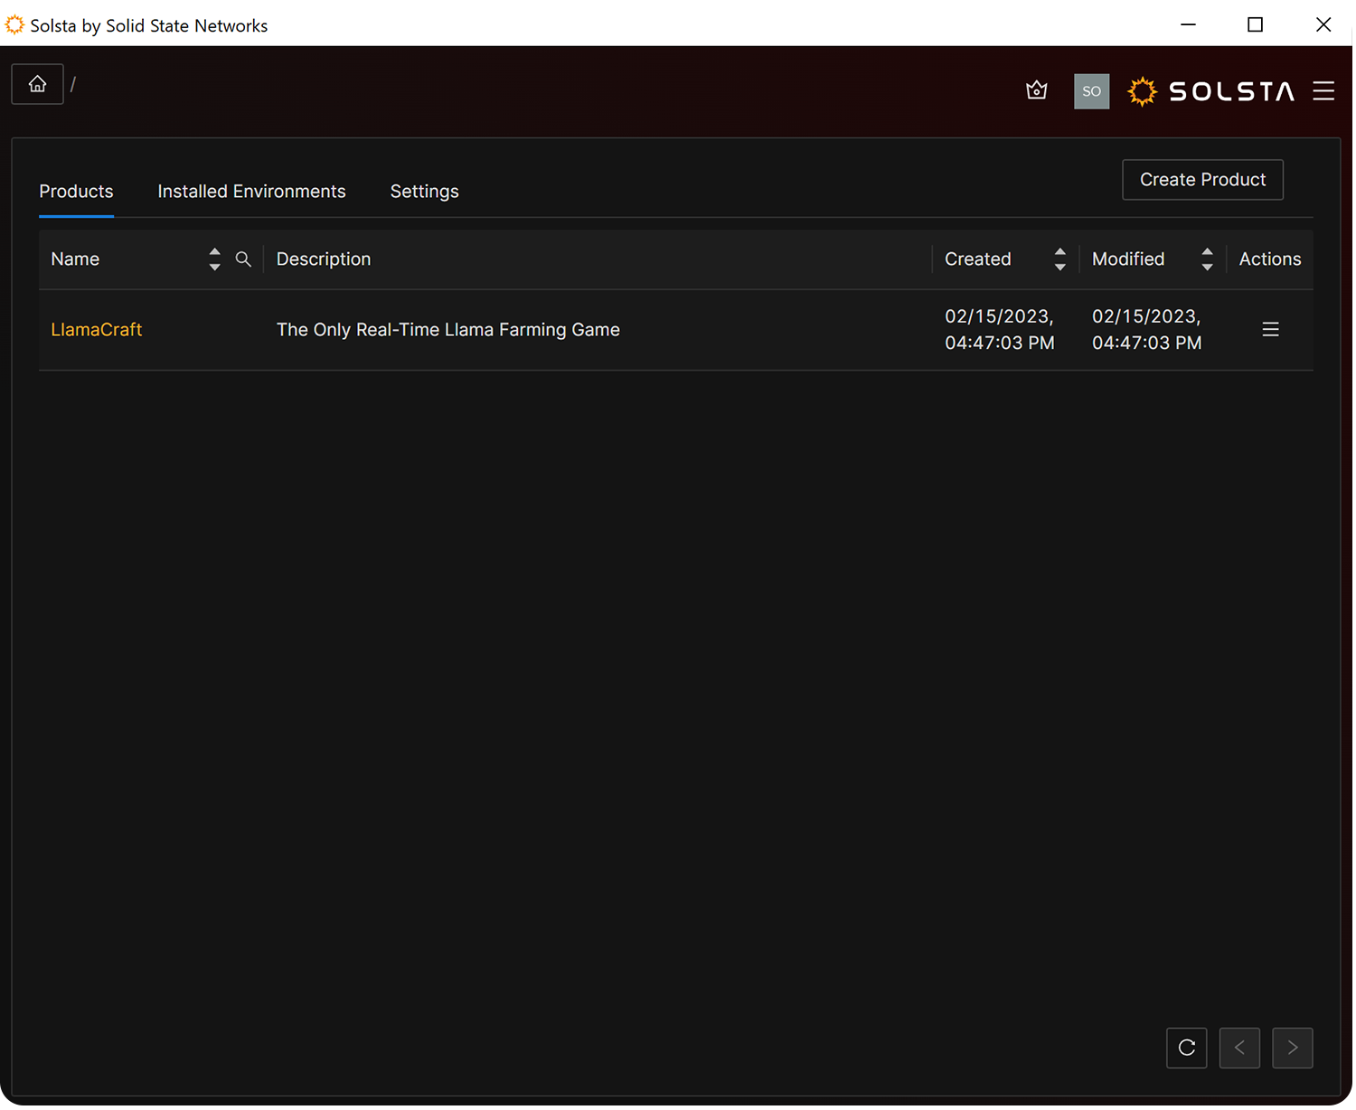Sort the Created column

(x=1062, y=260)
